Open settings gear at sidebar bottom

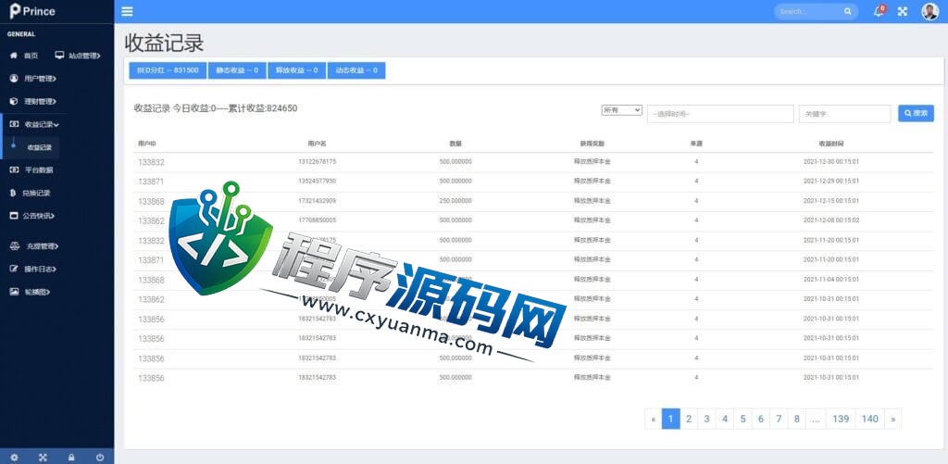coord(15,458)
